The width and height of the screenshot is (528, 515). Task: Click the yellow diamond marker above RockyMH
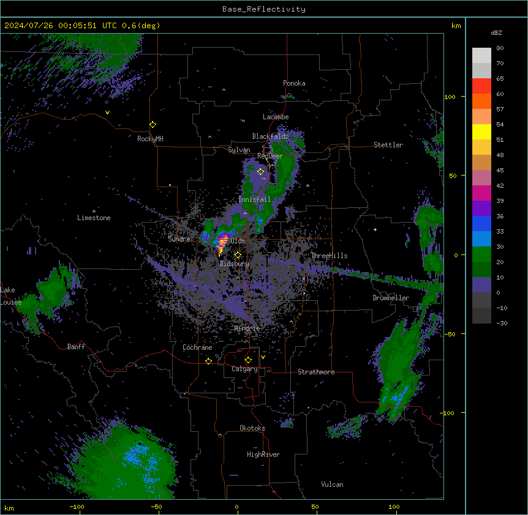[x=153, y=125]
